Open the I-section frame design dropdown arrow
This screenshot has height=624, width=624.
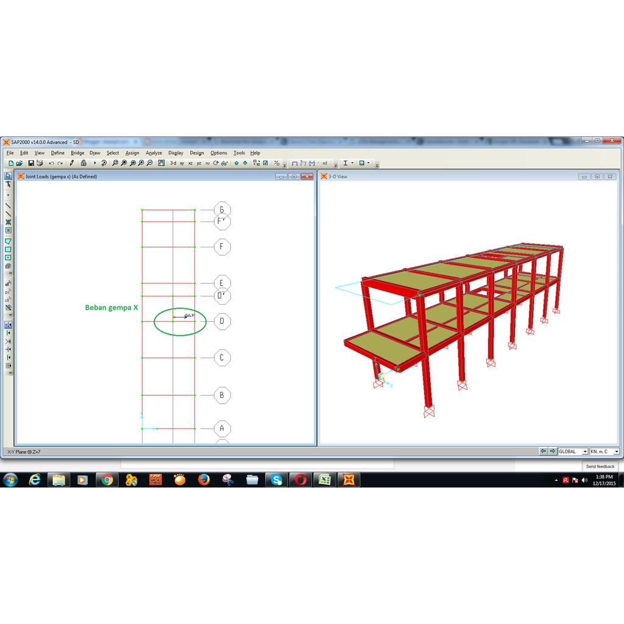point(352,163)
